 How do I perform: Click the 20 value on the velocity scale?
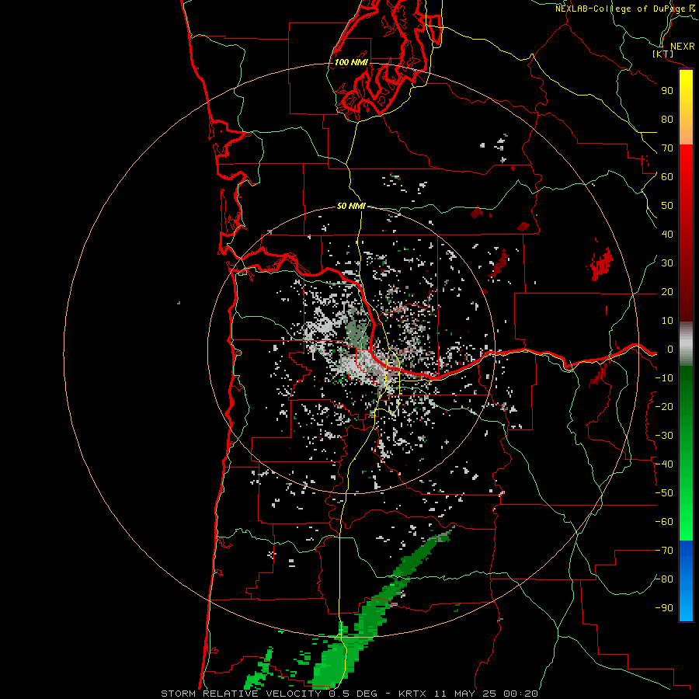667,292
